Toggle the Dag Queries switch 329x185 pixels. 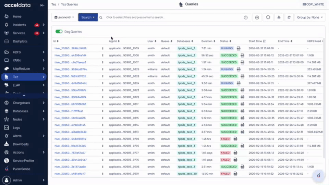pos(59,32)
